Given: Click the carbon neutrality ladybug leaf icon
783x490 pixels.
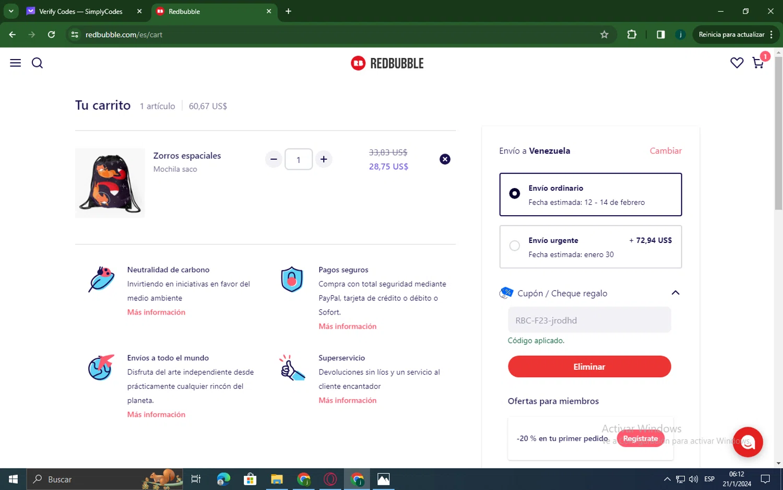Looking at the screenshot, I should point(101,279).
